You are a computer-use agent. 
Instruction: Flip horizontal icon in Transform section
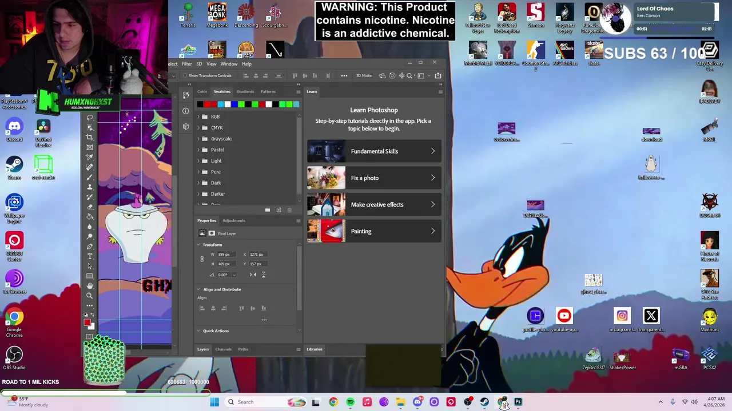[253, 275]
